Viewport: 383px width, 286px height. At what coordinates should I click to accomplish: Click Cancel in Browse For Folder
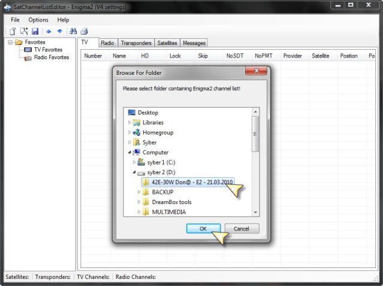point(242,229)
